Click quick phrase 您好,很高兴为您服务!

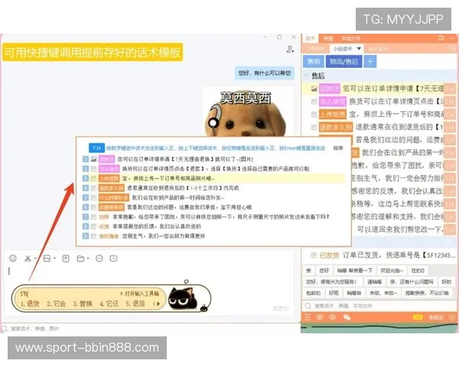pyautogui.click(x=331, y=282)
